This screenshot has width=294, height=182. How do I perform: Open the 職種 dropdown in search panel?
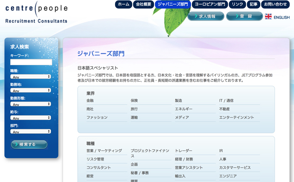(x=31, y=77)
